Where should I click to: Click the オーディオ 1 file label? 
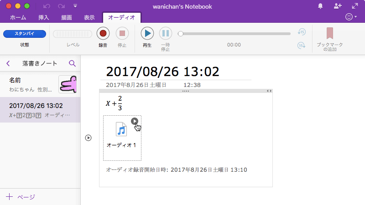pos(121,145)
